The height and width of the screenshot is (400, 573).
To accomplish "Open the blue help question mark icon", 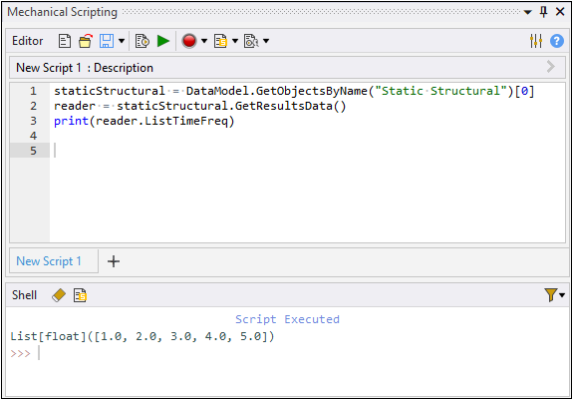I will point(556,41).
